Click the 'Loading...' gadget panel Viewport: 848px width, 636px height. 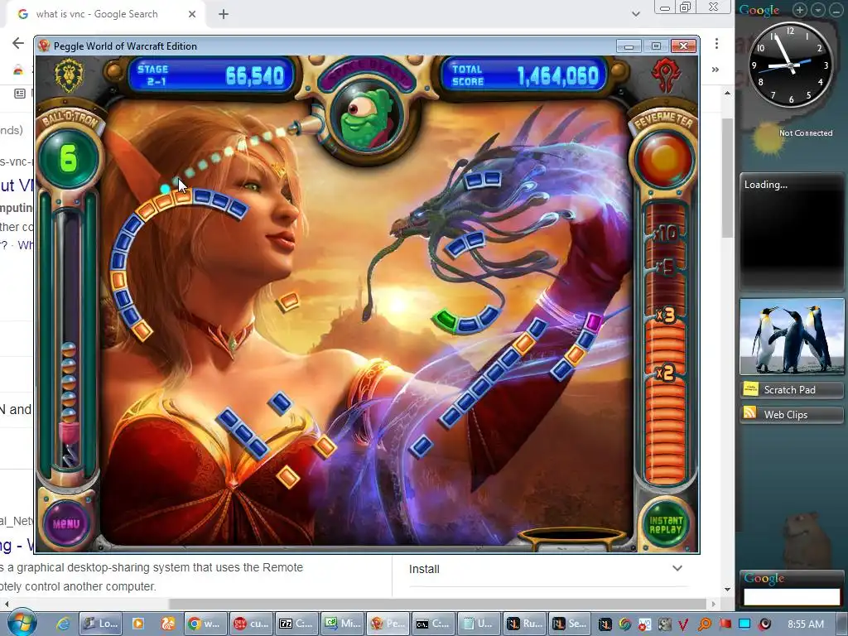pos(792,231)
